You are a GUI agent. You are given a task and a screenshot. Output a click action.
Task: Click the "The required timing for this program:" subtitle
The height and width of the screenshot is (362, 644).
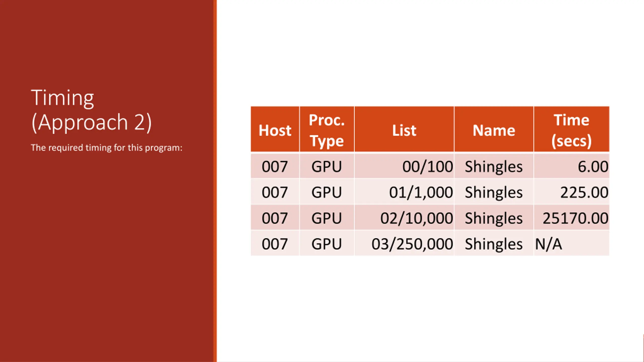click(x=106, y=148)
